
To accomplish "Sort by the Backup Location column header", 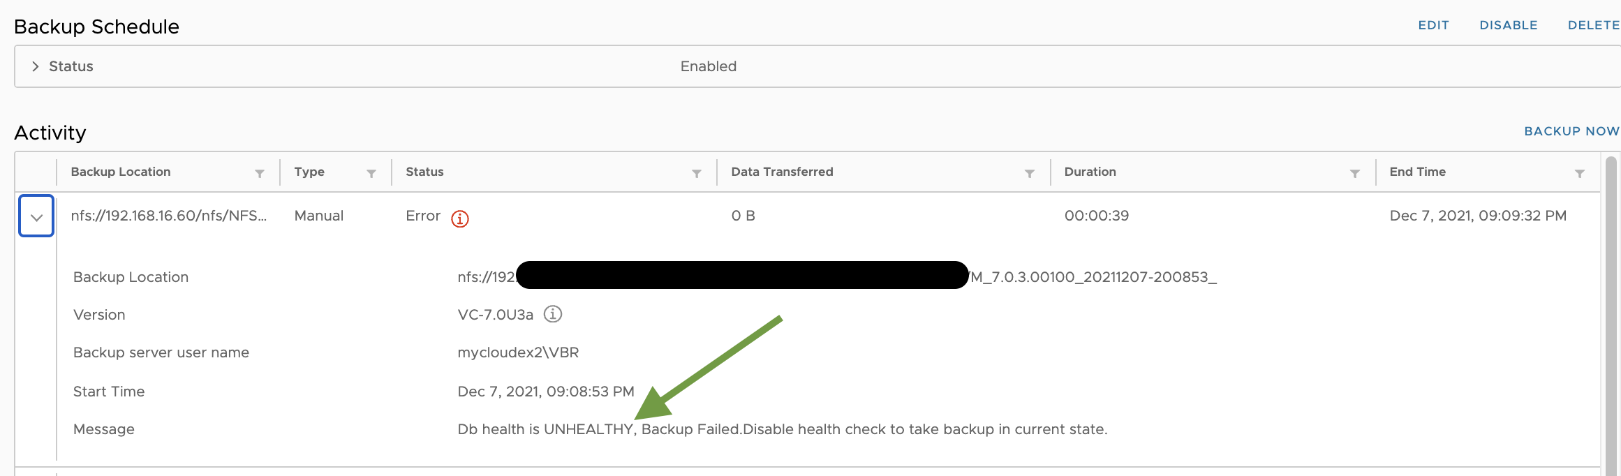I will pos(121,172).
